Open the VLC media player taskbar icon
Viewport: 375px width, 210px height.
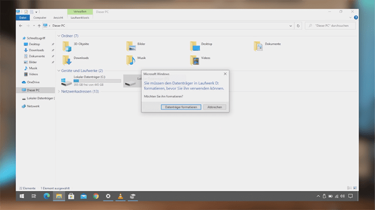pos(121,196)
